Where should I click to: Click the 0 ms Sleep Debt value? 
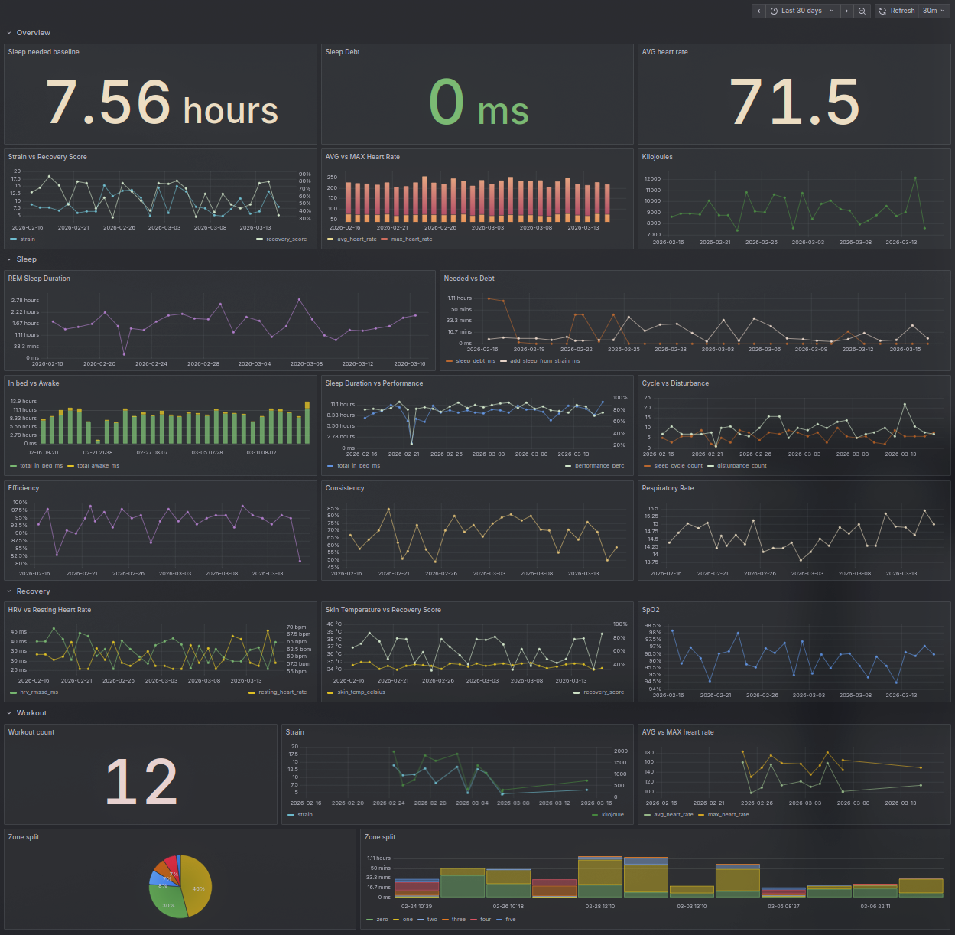479,103
